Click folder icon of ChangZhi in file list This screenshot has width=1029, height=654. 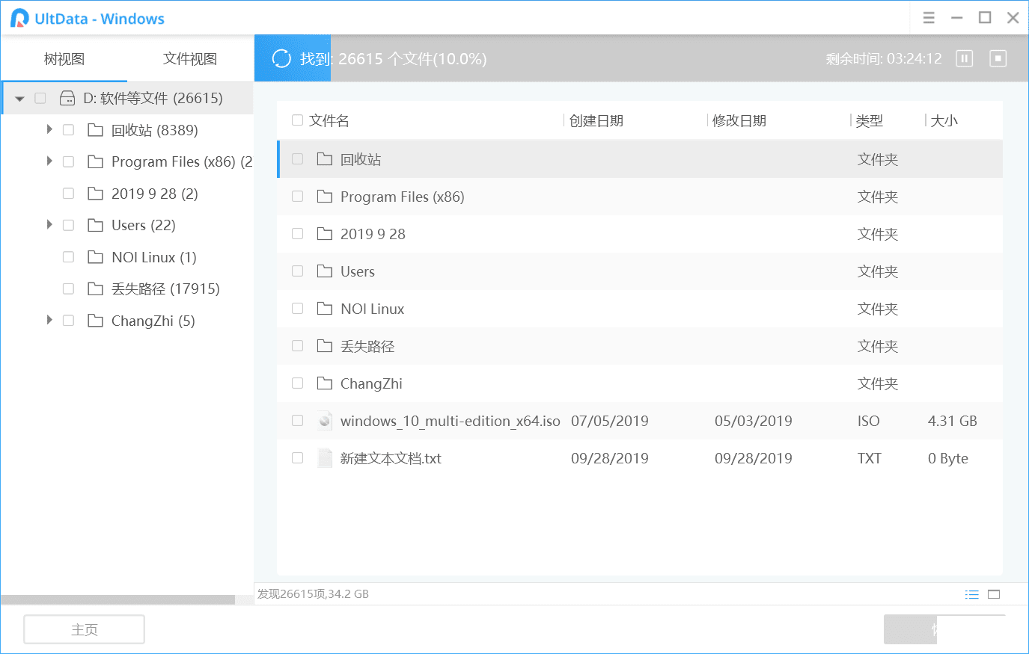(x=325, y=383)
